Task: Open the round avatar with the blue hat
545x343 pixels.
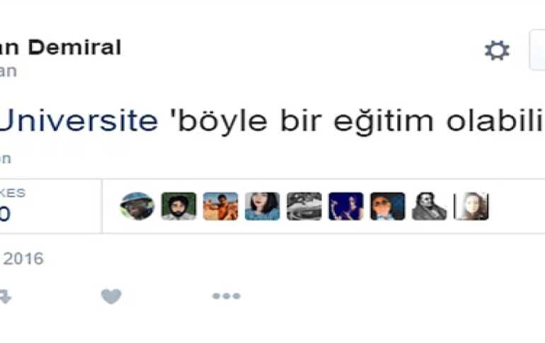Action: pos(137,207)
